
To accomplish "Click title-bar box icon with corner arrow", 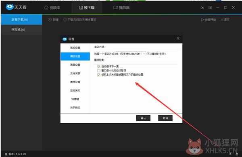I will (x=202, y=7).
